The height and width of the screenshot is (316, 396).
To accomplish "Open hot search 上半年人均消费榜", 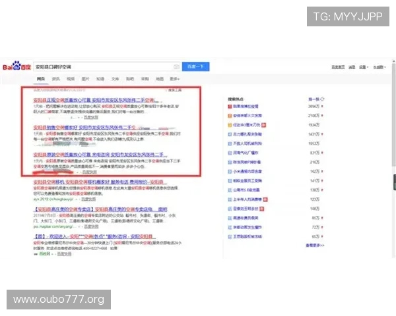I will [x=247, y=199].
